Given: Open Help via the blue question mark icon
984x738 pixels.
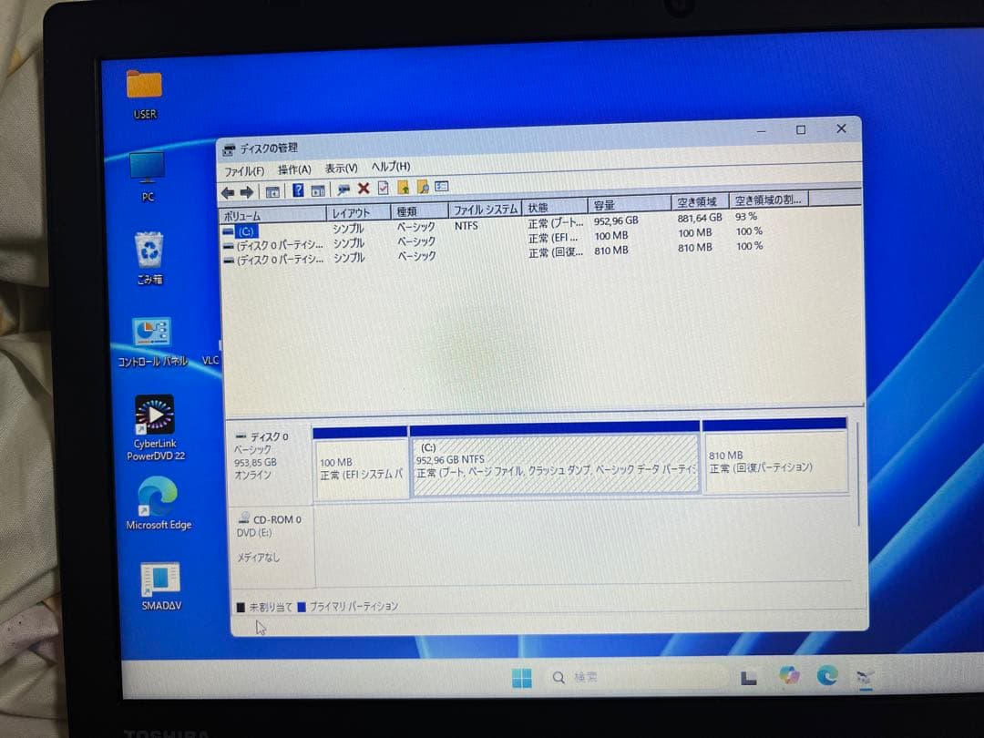Looking at the screenshot, I should pyautogui.click(x=299, y=189).
